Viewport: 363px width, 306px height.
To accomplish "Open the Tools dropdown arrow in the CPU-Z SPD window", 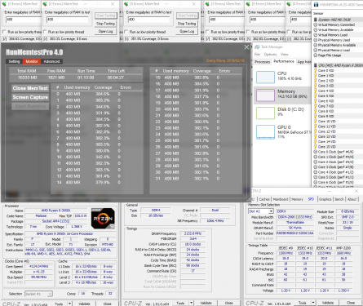I will (313, 303).
